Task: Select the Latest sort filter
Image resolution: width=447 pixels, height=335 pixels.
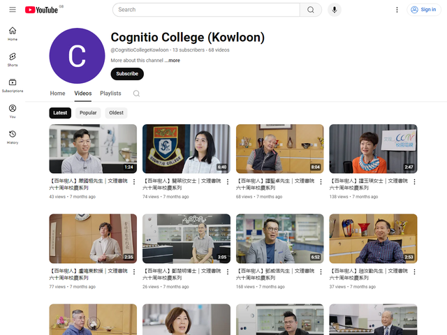Action: click(60, 112)
